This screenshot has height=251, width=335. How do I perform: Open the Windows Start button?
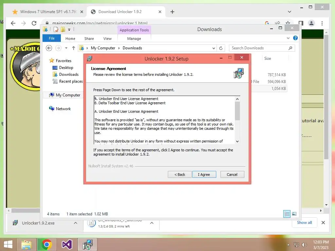pyautogui.click(x=8, y=244)
